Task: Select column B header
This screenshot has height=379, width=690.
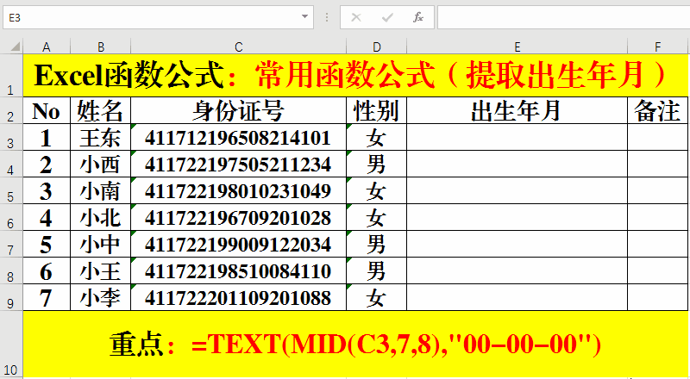Action: 100,47
